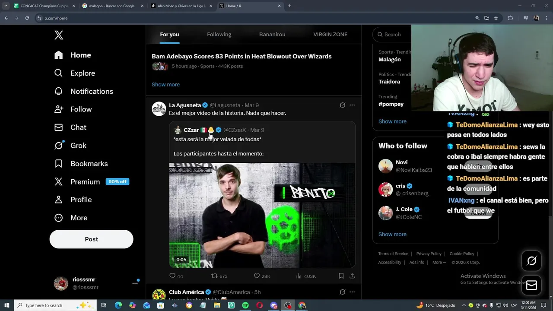The width and height of the screenshot is (553, 311).
Task: Expand footer More options
Action: (x=439, y=263)
